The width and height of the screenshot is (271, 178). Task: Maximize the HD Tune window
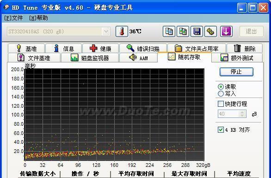[253, 8]
